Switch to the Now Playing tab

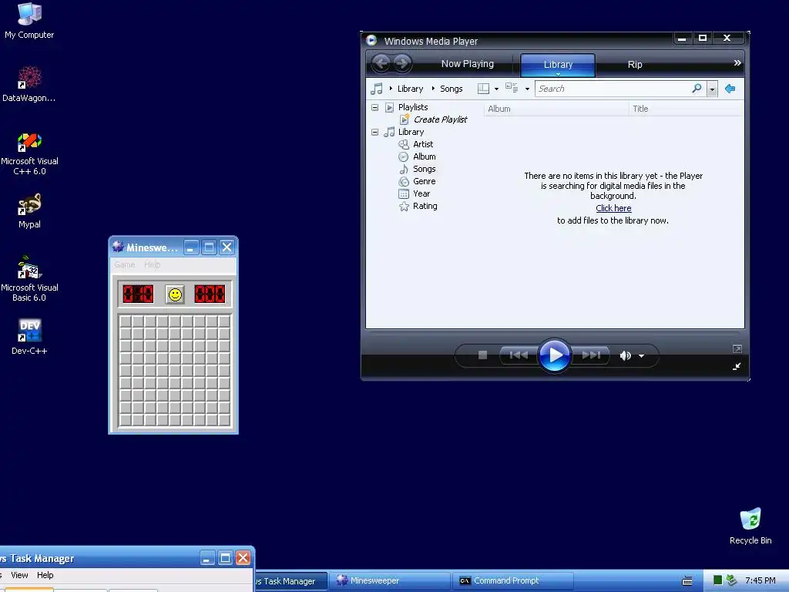pos(468,64)
